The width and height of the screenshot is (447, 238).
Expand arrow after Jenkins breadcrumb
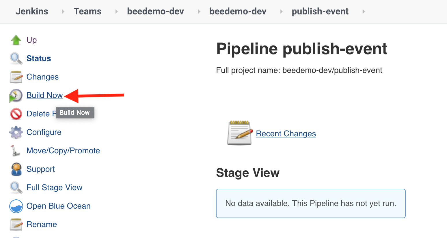63,12
